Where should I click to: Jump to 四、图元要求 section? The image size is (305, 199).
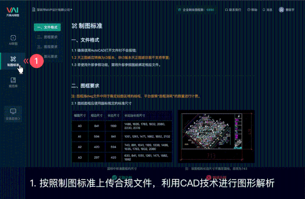[x=47, y=56]
